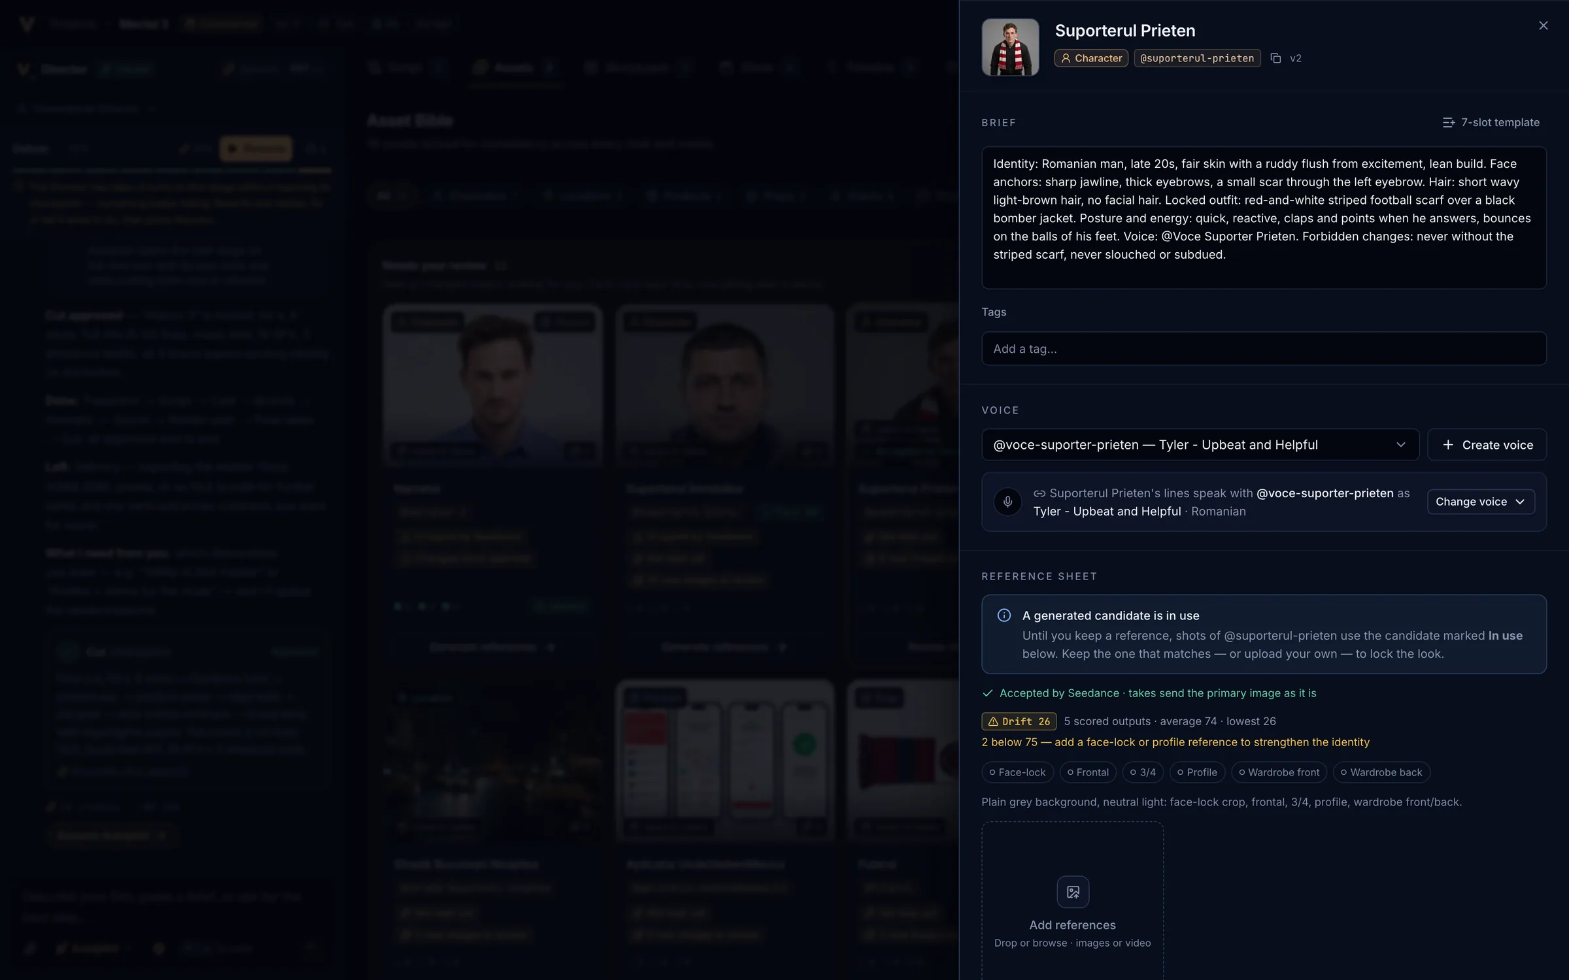
Task: Click the Character type badge
Action: click(x=1090, y=58)
